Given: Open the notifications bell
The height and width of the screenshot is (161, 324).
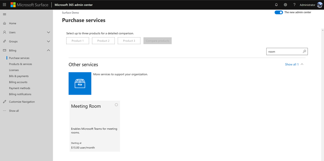Looking at the screenshot, I should (x=276, y=5).
